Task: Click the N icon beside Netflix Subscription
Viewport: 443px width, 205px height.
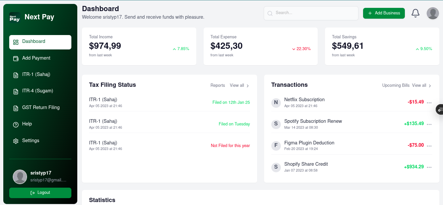Action: [x=276, y=102]
